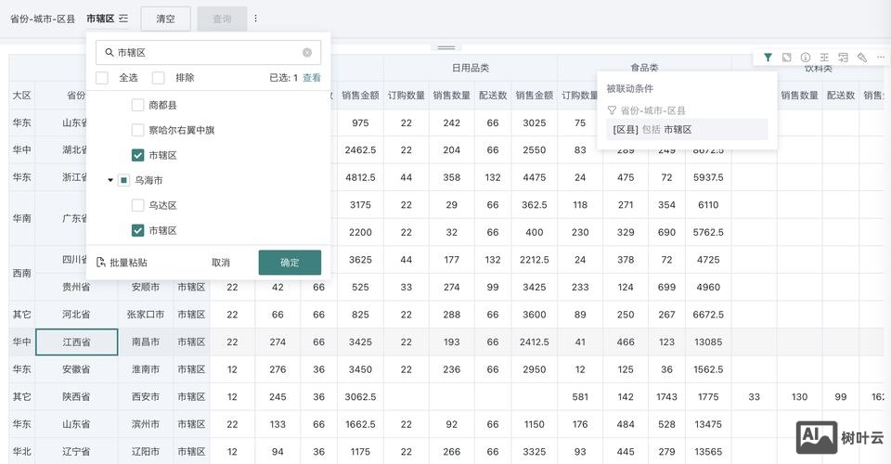The image size is (891, 464).
Task: Click the 查询 button
Action: [222, 19]
